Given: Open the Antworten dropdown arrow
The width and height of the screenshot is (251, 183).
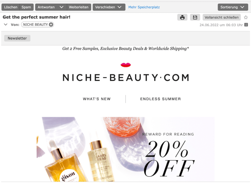Looking at the screenshot, I should 61,7.
